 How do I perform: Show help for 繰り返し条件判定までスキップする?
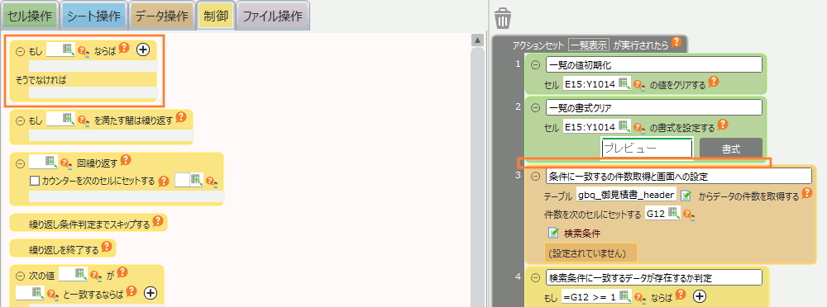pos(158,221)
